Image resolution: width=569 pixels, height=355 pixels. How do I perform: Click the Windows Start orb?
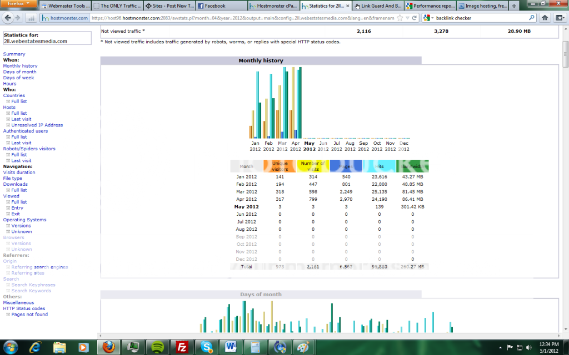click(x=10, y=347)
